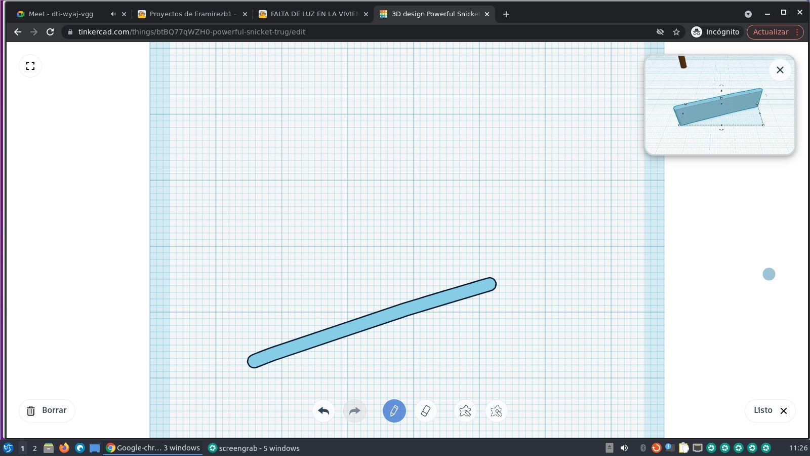810x456 pixels.
Task: Click the removable media tray icon
Action: (x=610, y=448)
